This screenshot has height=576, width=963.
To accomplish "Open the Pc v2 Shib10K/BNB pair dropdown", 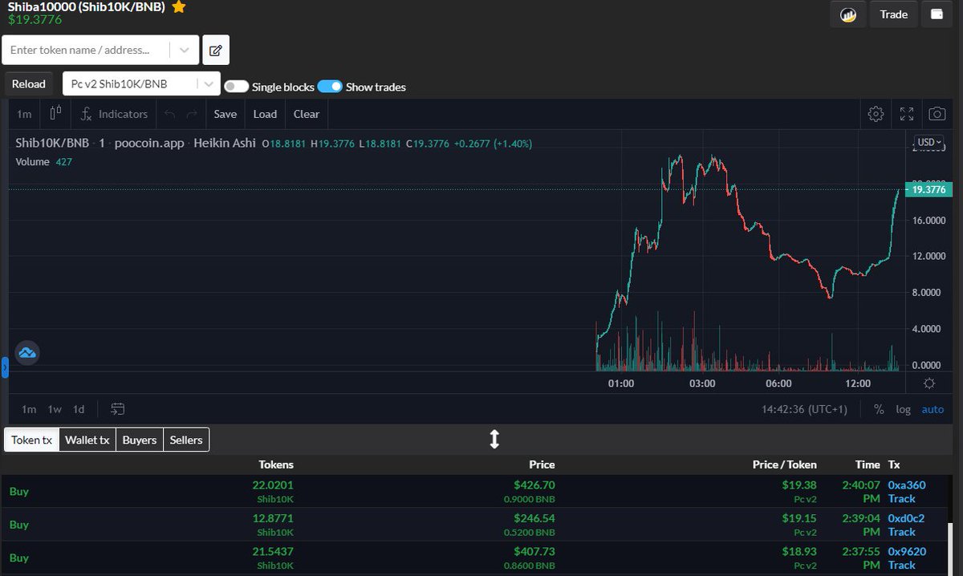I will click(x=209, y=83).
